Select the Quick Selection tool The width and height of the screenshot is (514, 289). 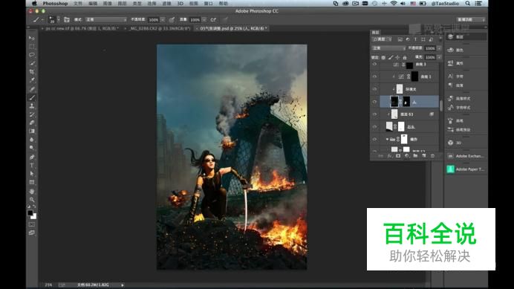pyautogui.click(x=31, y=63)
